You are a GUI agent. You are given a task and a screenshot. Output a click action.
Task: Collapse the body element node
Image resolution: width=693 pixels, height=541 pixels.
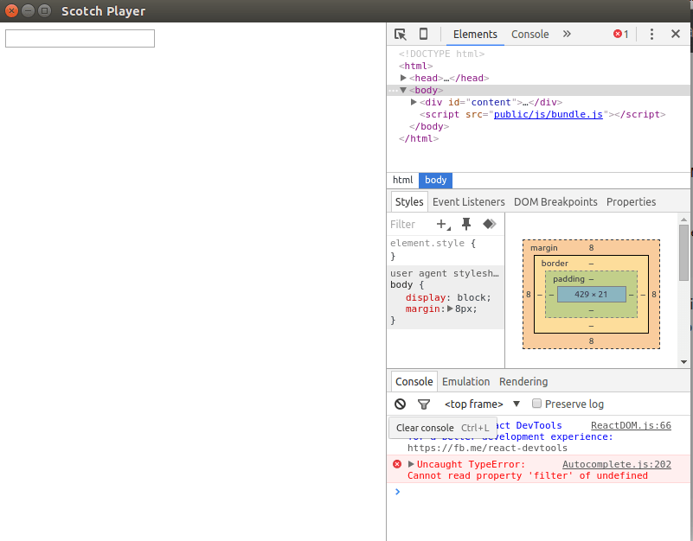pyautogui.click(x=403, y=90)
